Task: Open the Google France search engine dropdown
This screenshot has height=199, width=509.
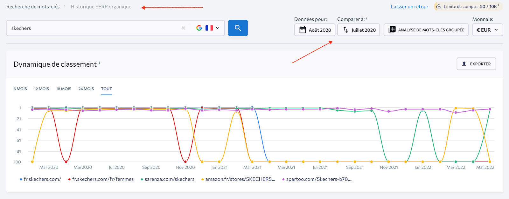Action: pyautogui.click(x=207, y=28)
